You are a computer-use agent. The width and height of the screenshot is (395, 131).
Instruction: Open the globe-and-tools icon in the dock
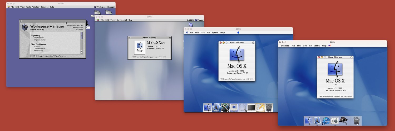point(225,107)
